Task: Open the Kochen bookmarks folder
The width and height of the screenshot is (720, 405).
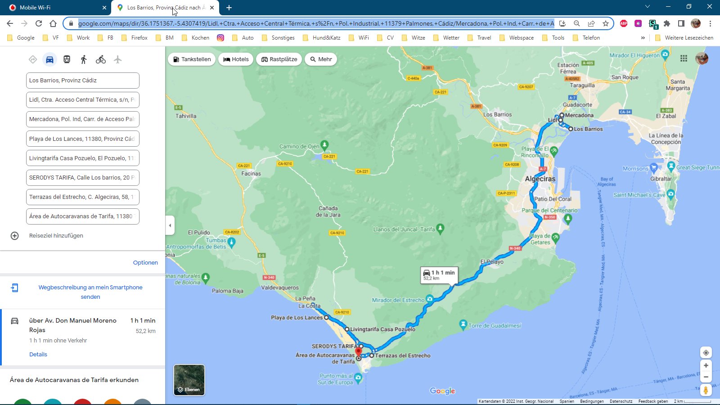Action: pos(195,38)
